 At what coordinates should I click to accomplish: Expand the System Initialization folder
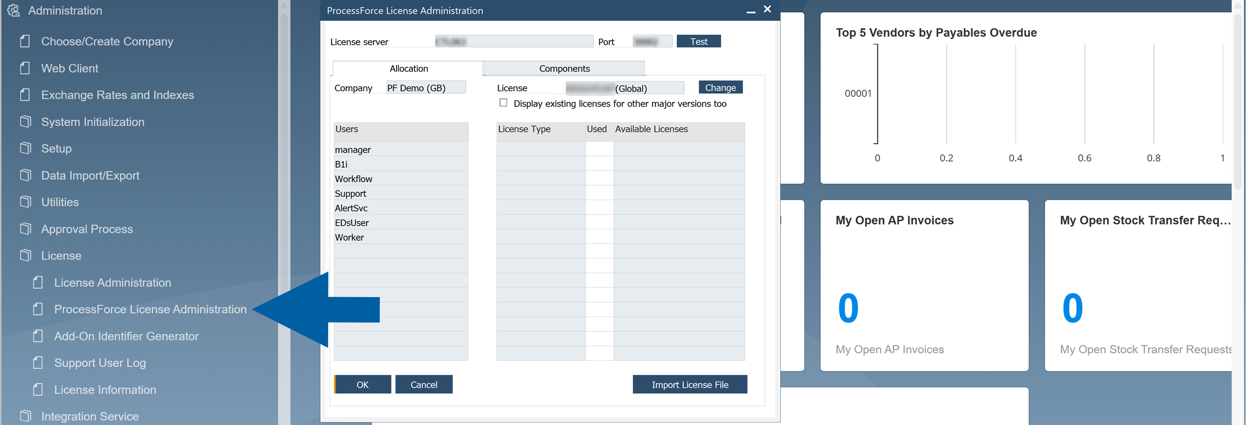(93, 122)
